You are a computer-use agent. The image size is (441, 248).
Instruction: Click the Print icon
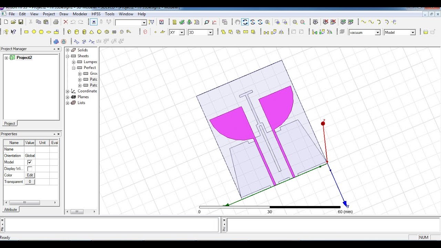[x=56, y=22]
